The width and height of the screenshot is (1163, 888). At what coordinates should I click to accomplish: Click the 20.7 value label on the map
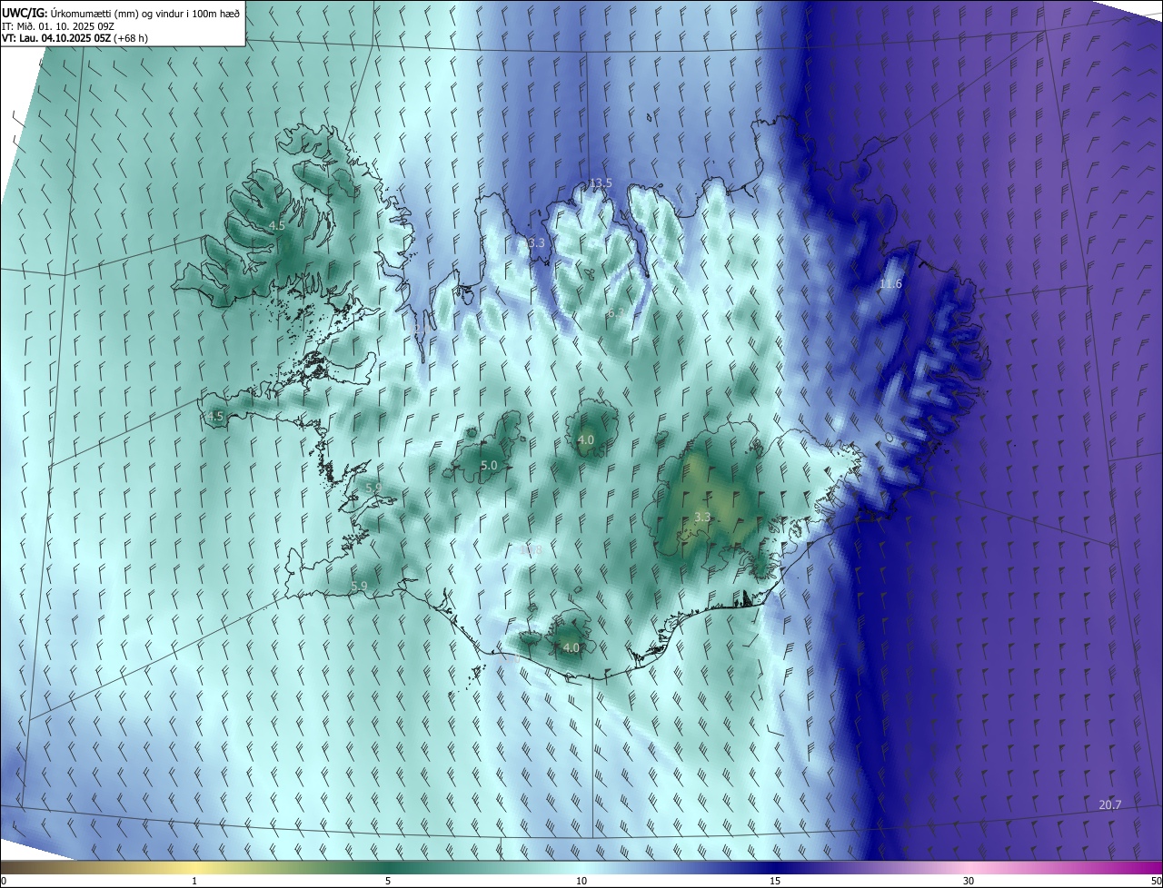click(x=1109, y=804)
